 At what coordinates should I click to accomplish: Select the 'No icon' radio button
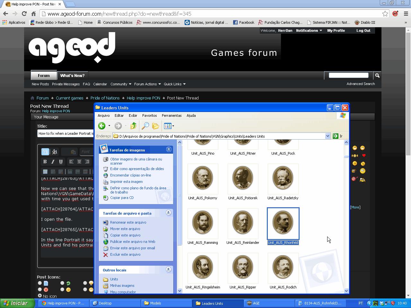(x=40, y=295)
